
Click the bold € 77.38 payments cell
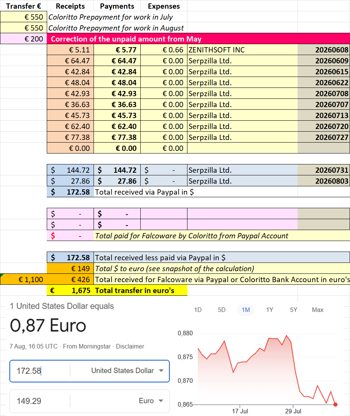pyautogui.click(x=117, y=137)
